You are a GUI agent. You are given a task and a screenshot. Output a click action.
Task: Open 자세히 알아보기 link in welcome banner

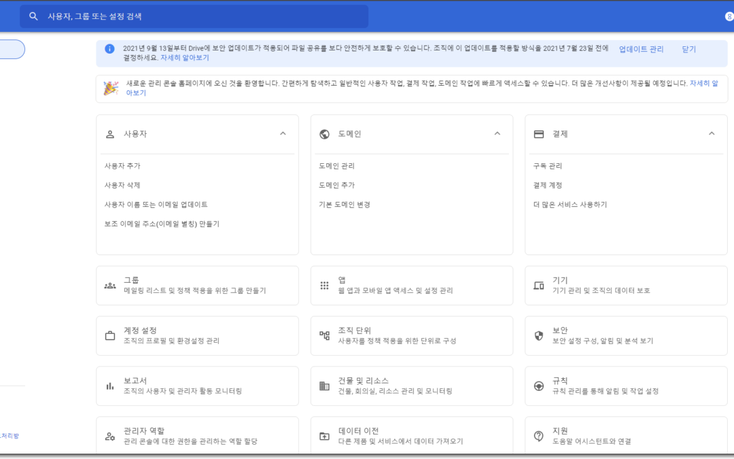coord(703,84)
